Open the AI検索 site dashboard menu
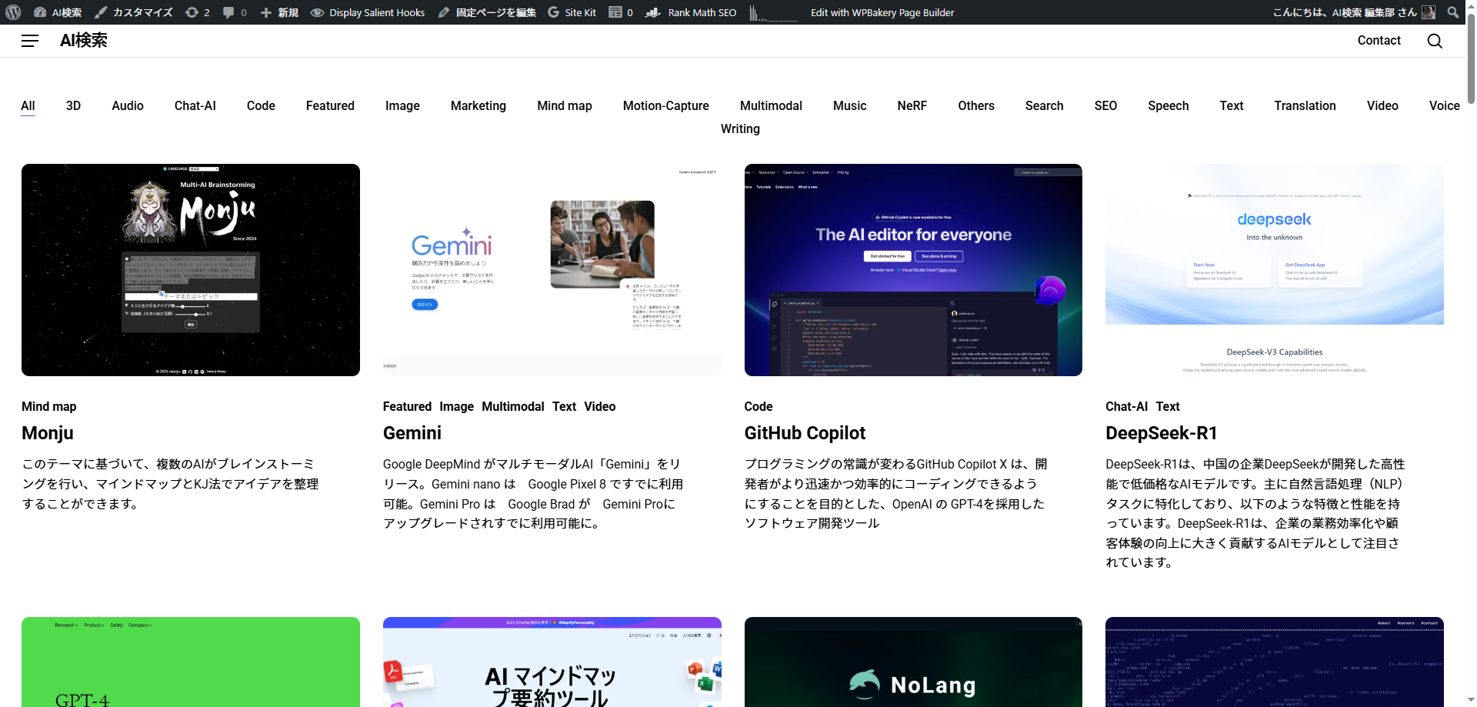1477x707 pixels. point(58,12)
